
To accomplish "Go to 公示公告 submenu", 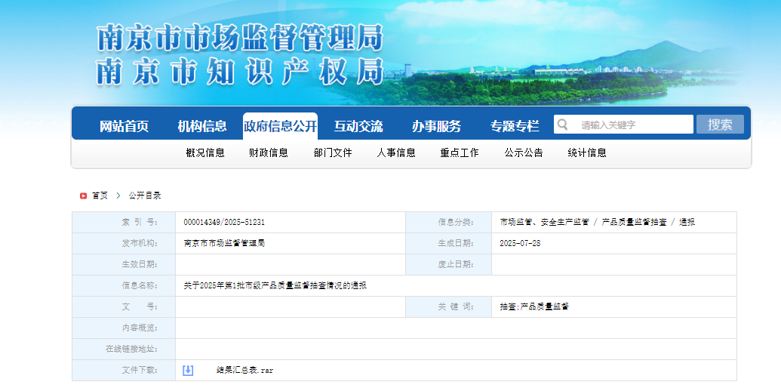I will point(524,153).
